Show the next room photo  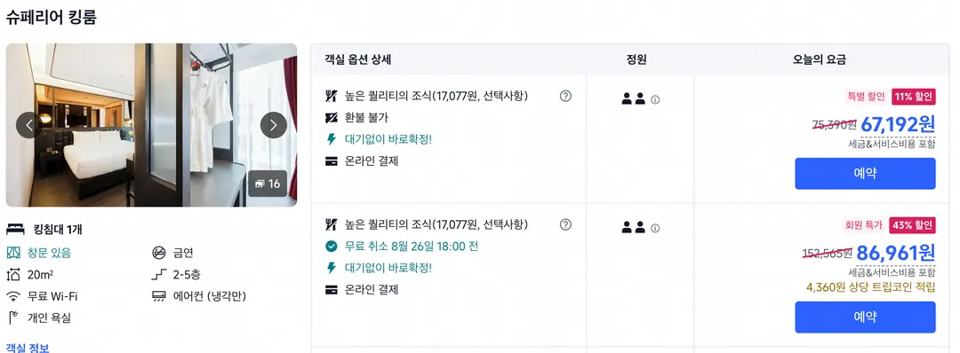[274, 125]
